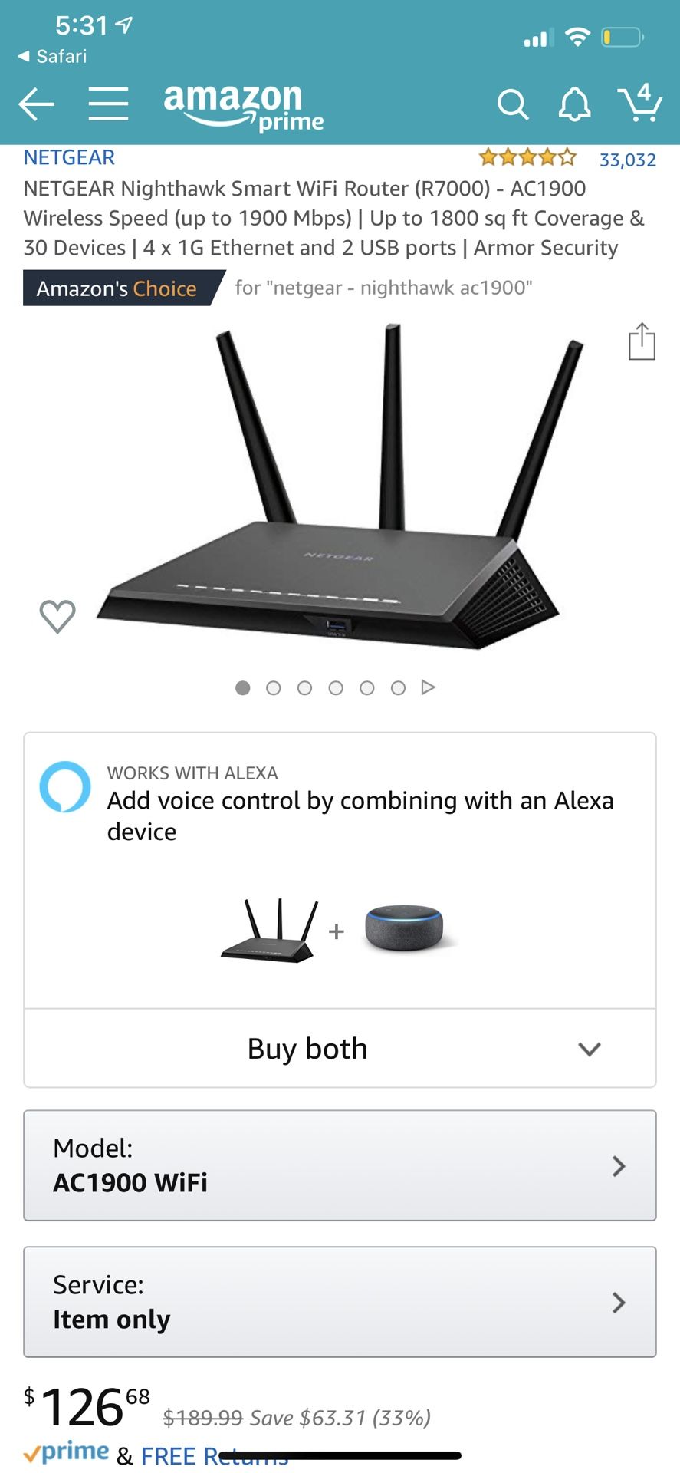The width and height of the screenshot is (680, 1473).
Task: Select the second image carousel dot
Action: click(x=273, y=688)
